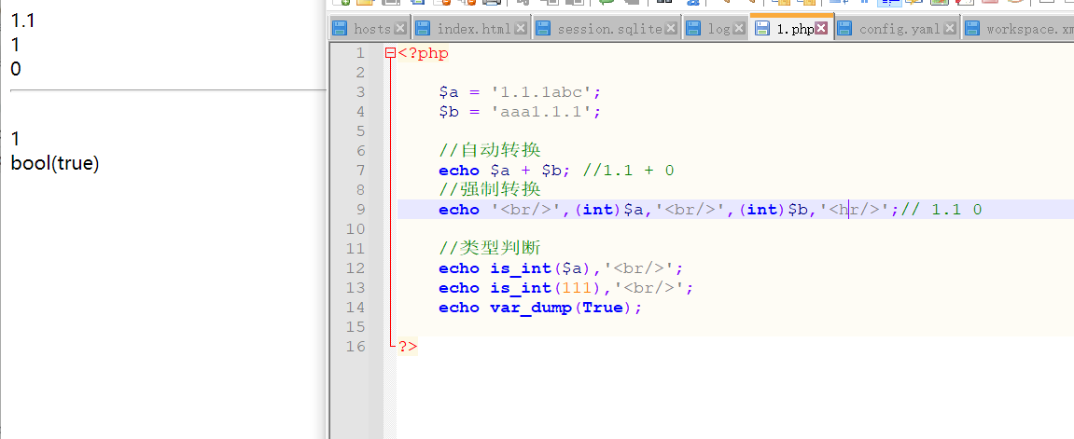Place cursor in the $a = '1.1.1abc' line
The width and height of the screenshot is (1074, 439).
coord(520,92)
